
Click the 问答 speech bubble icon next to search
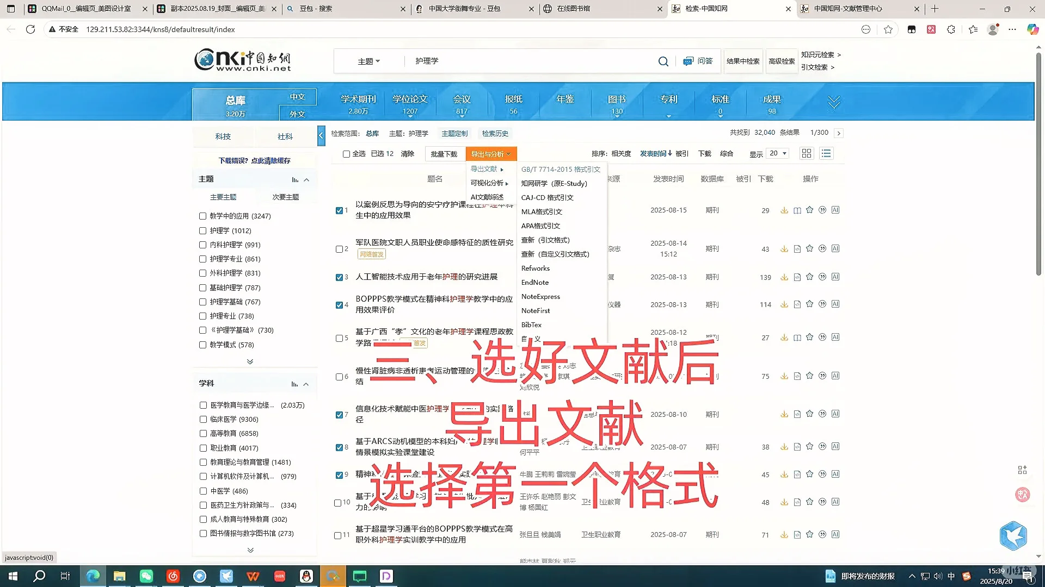(x=688, y=61)
